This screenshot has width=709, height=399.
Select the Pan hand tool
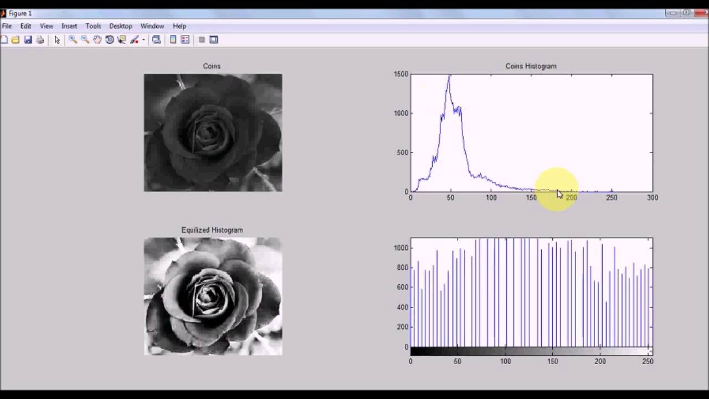tap(97, 40)
